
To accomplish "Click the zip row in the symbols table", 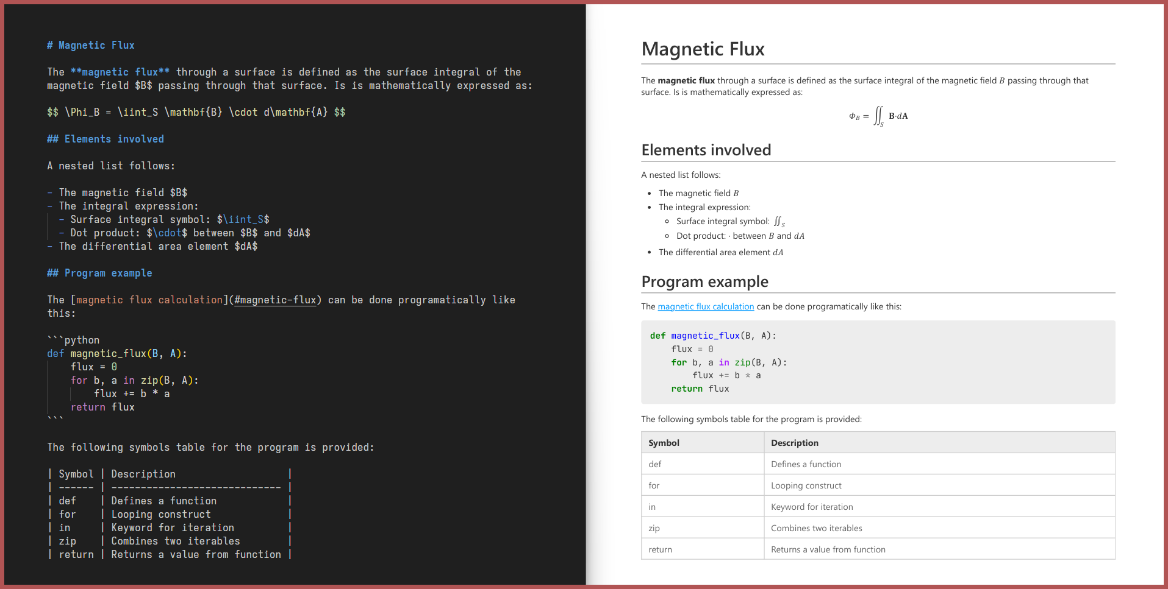I will [653, 527].
